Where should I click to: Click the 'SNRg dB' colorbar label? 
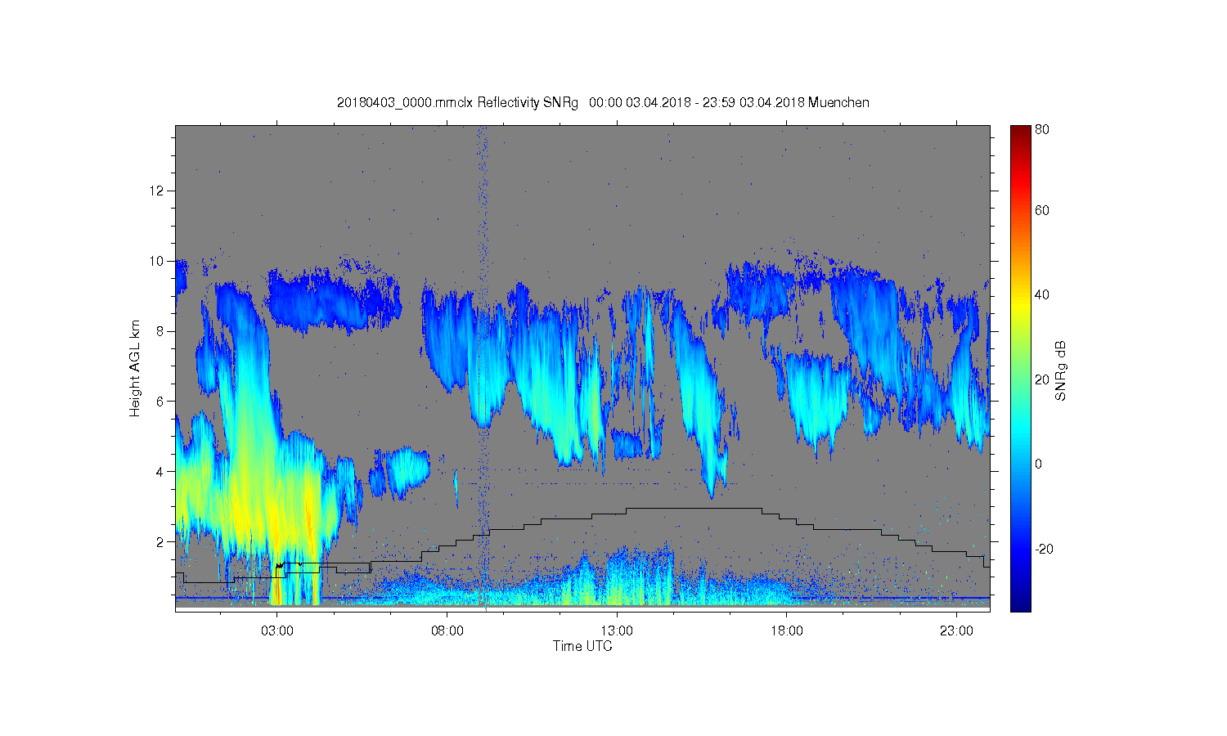click(x=1061, y=370)
